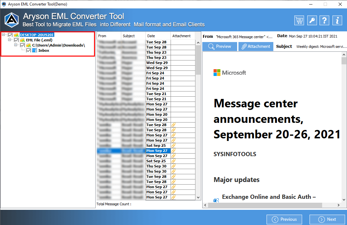Viewport: 347px width, 225px height.
Task: Sort by the Subject column header
Action: tap(133, 36)
